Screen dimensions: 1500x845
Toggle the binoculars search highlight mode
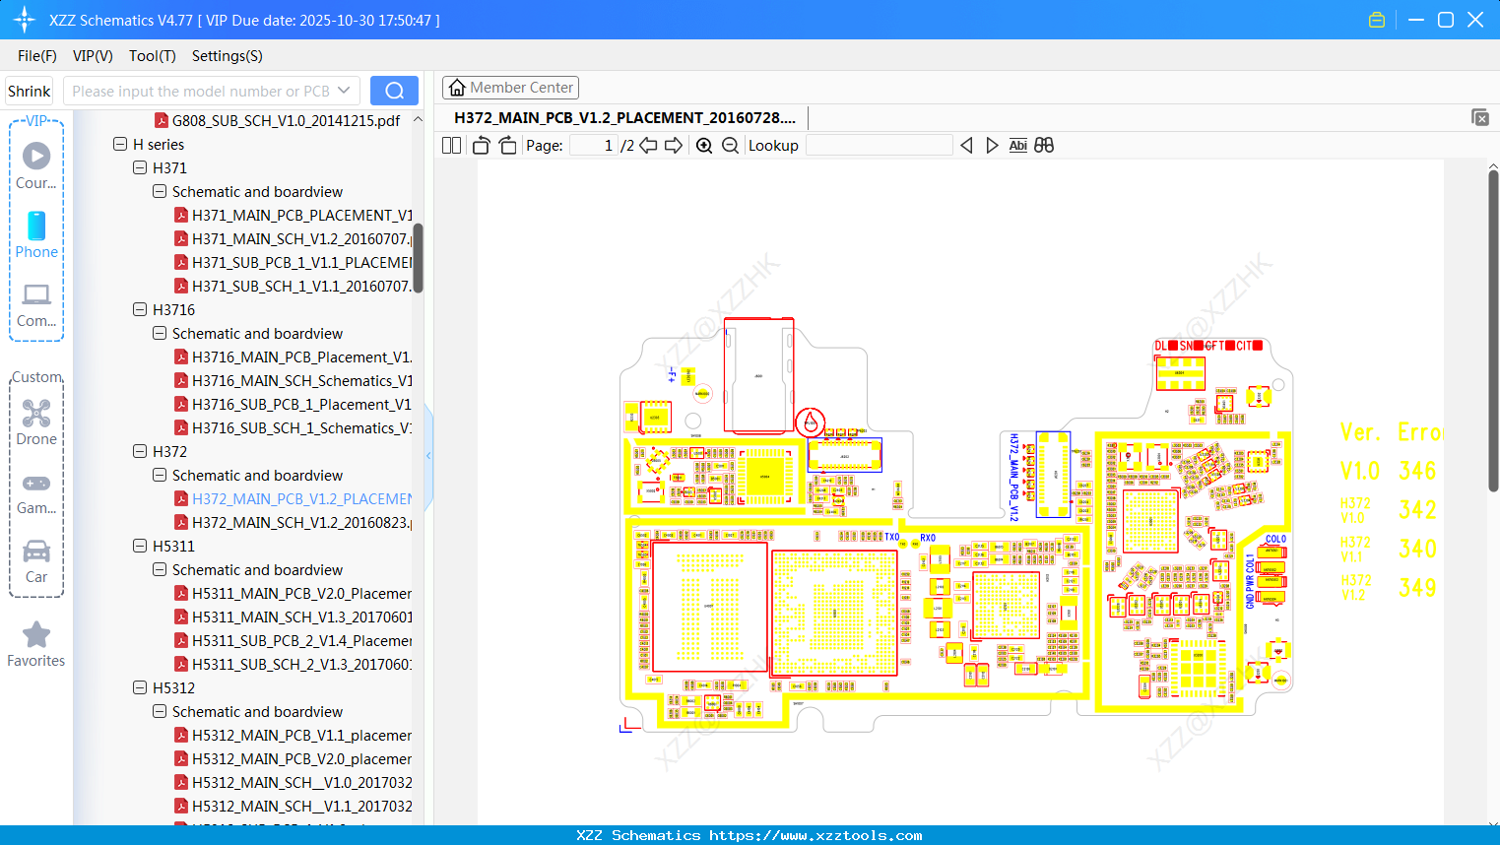click(1044, 145)
